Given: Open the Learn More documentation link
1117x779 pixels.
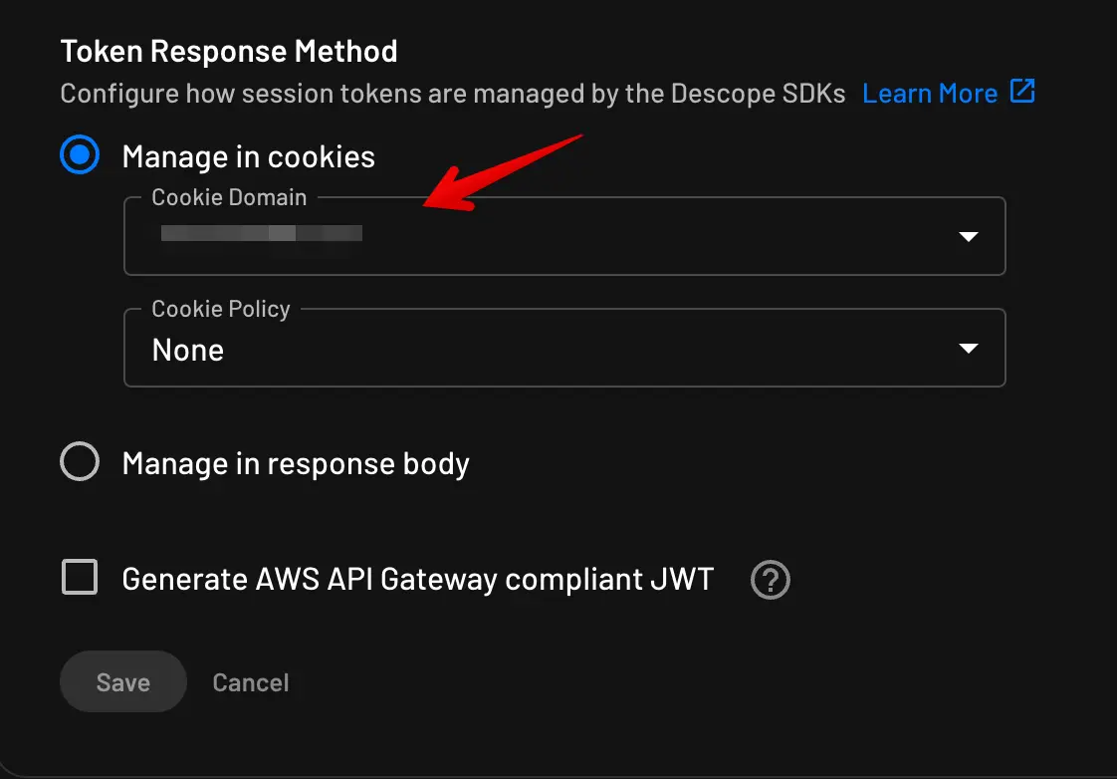Looking at the screenshot, I should point(930,92).
